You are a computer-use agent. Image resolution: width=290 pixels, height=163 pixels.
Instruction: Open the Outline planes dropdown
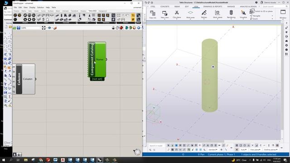pos(271,149)
